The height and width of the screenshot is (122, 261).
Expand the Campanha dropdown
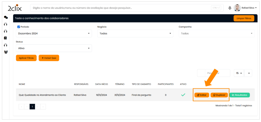(x=217, y=33)
